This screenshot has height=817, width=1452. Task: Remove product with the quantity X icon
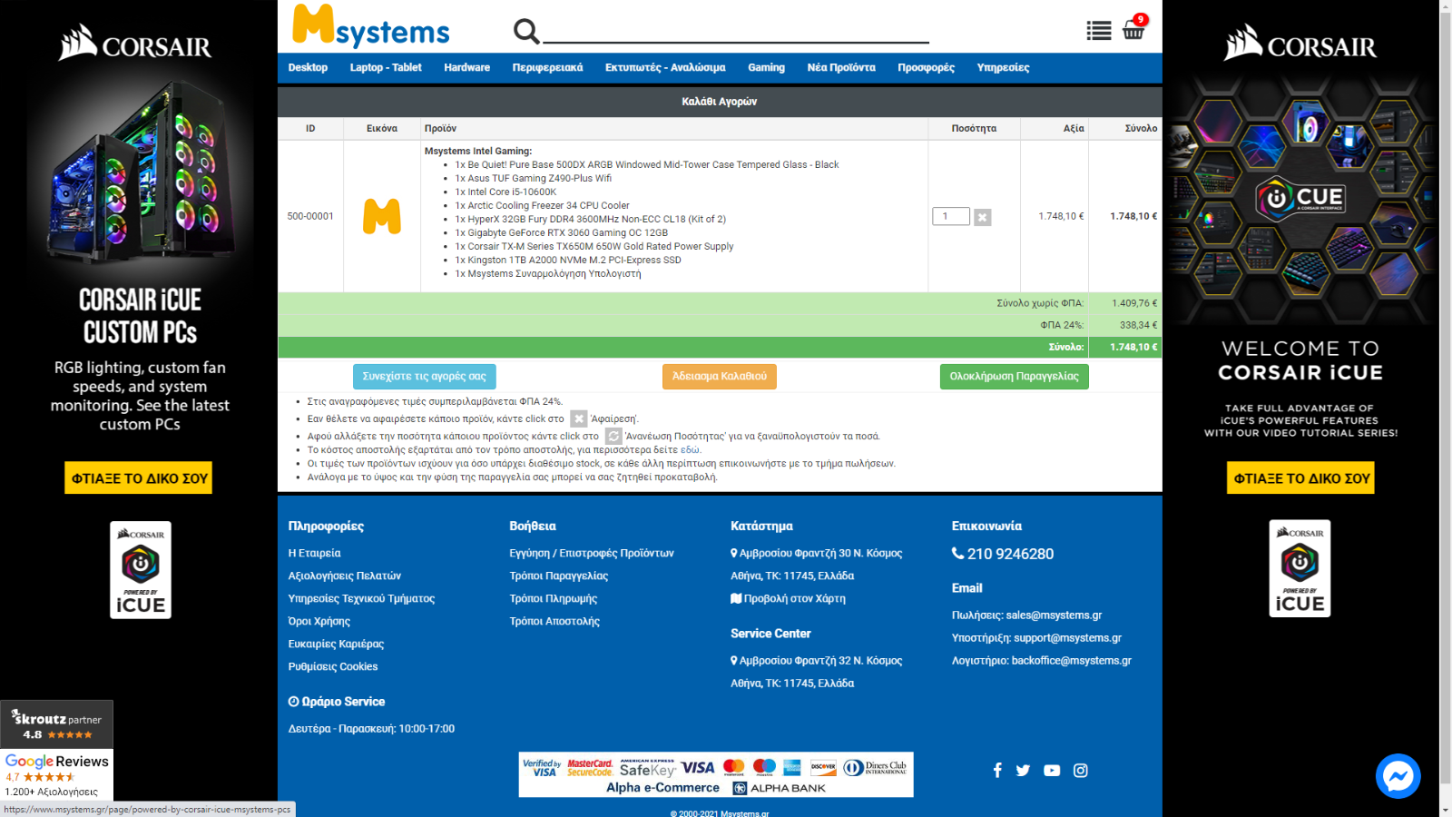[x=982, y=217]
